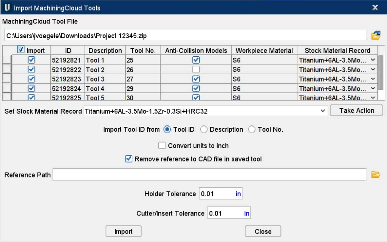Disable Anti-Collision Models for Tool 1
Image resolution: width=387 pixels, height=242 pixels.
(196, 60)
